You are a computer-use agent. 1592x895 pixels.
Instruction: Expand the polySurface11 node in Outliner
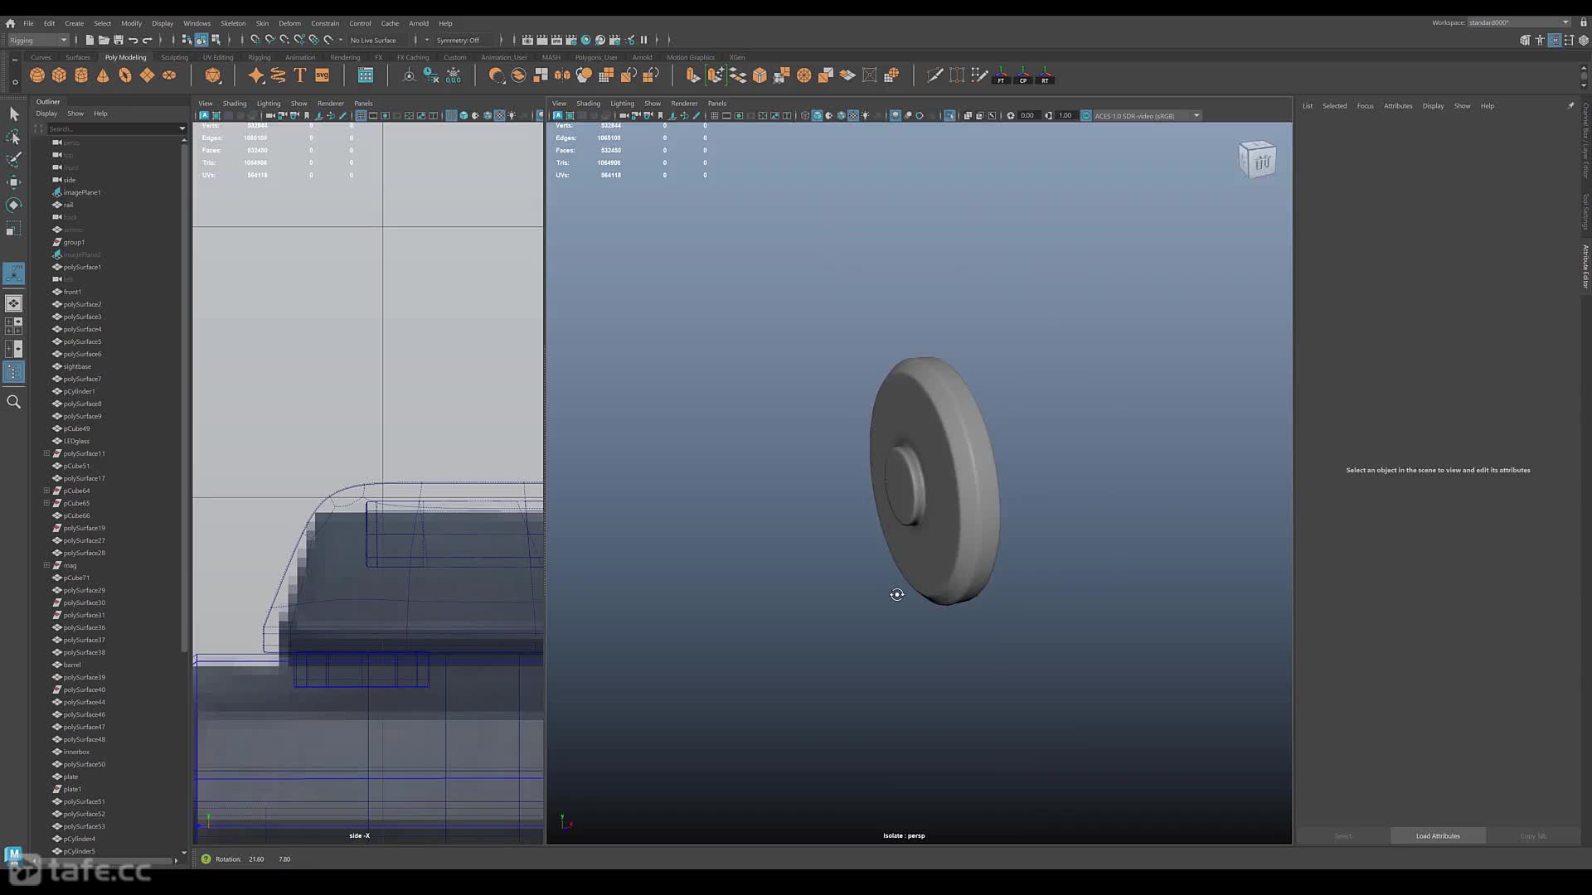click(x=46, y=453)
